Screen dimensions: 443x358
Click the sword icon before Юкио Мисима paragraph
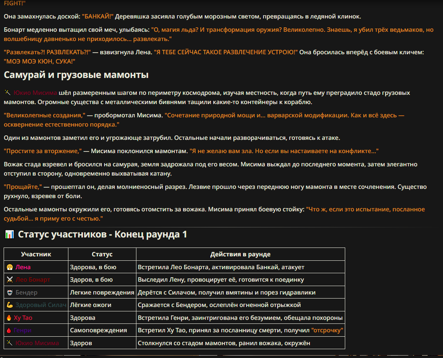pos(8,92)
